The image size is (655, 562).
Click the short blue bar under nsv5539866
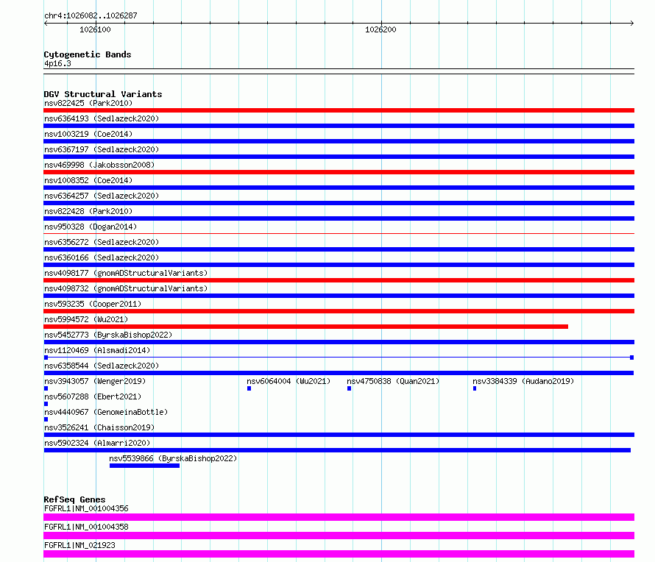tap(144, 466)
